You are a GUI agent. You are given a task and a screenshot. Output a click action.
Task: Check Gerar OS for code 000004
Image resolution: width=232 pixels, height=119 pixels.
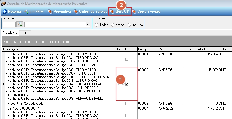coord(127,116)
